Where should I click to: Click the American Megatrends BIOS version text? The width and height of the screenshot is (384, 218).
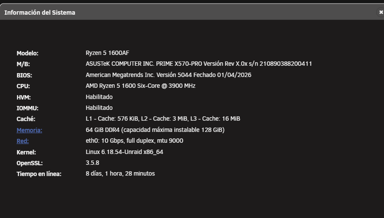[168, 75]
